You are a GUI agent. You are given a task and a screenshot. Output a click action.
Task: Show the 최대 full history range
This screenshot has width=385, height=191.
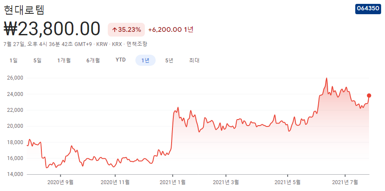coord(194,61)
